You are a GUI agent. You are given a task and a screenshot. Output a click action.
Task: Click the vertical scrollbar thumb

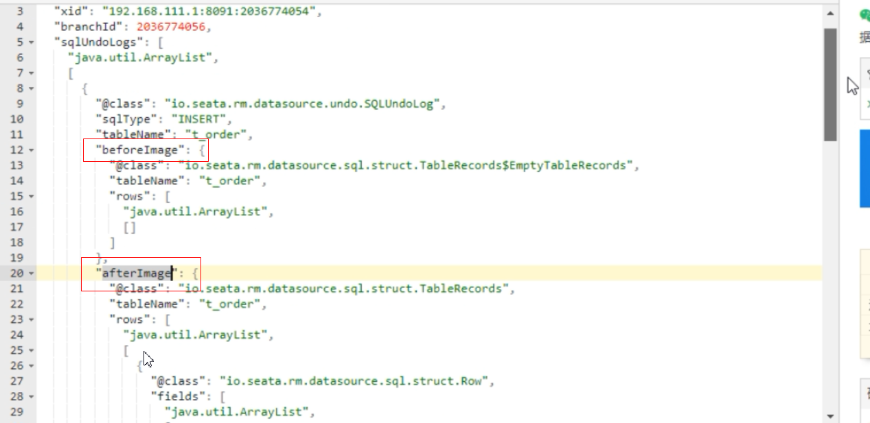(x=830, y=84)
